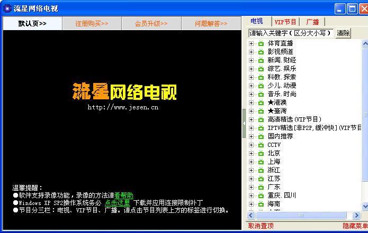This screenshot has width=368, height=233.
Task: Click the 流星网络电视 title bar app icon
Action: (x=7, y=8)
